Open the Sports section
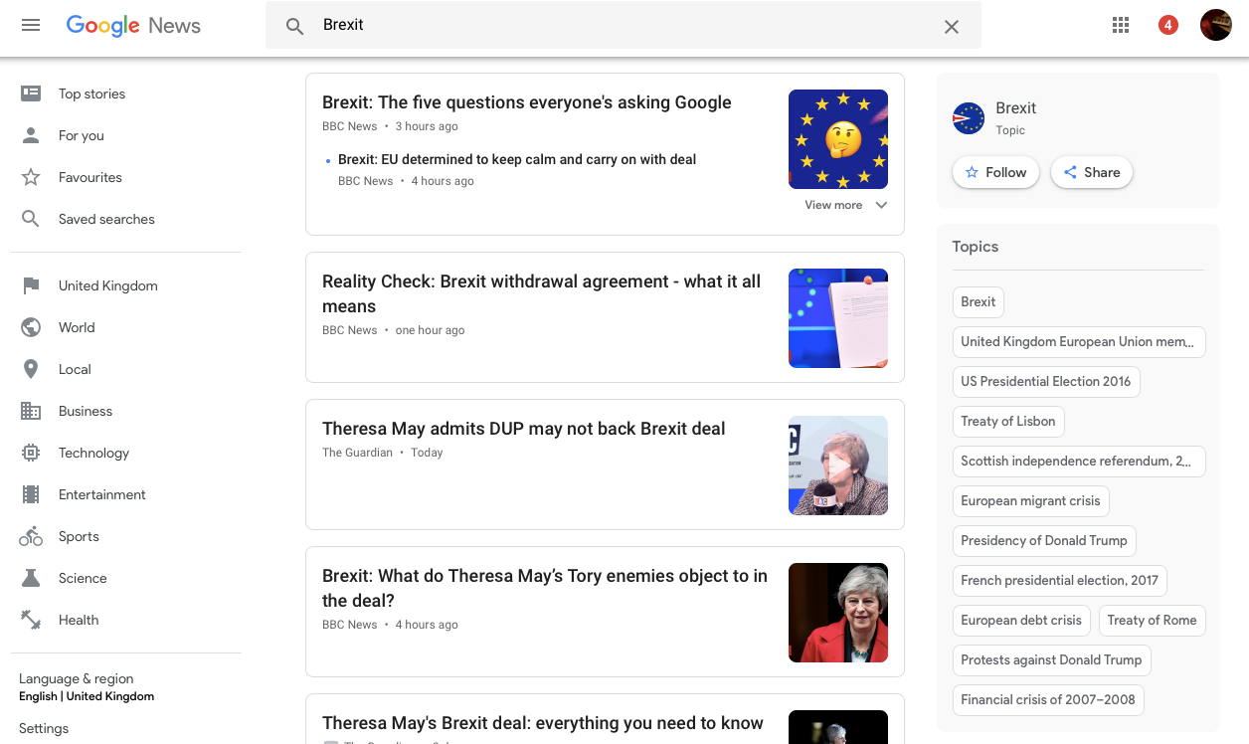1249x744 pixels. [79, 536]
